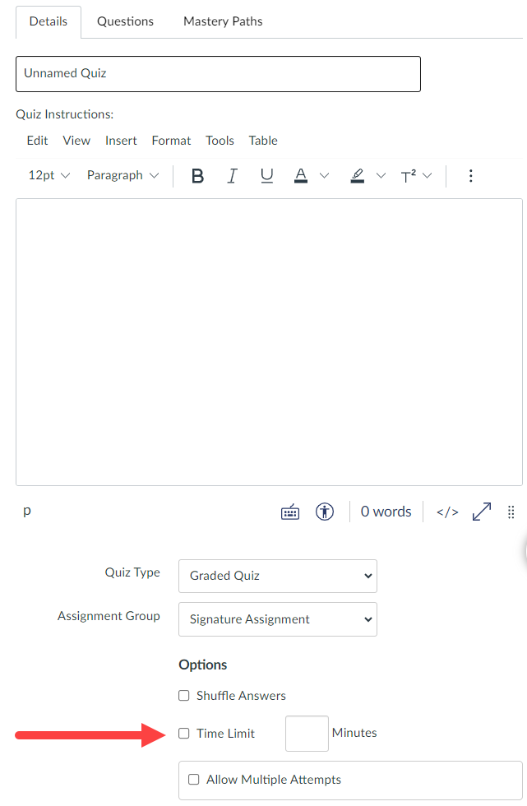The height and width of the screenshot is (806, 527).
Task: Check the Time Limit checkbox
Action: 184,734
